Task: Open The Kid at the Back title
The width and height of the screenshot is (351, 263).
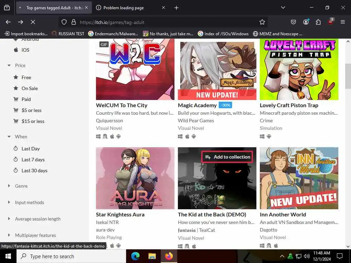Action: point(212,215)
